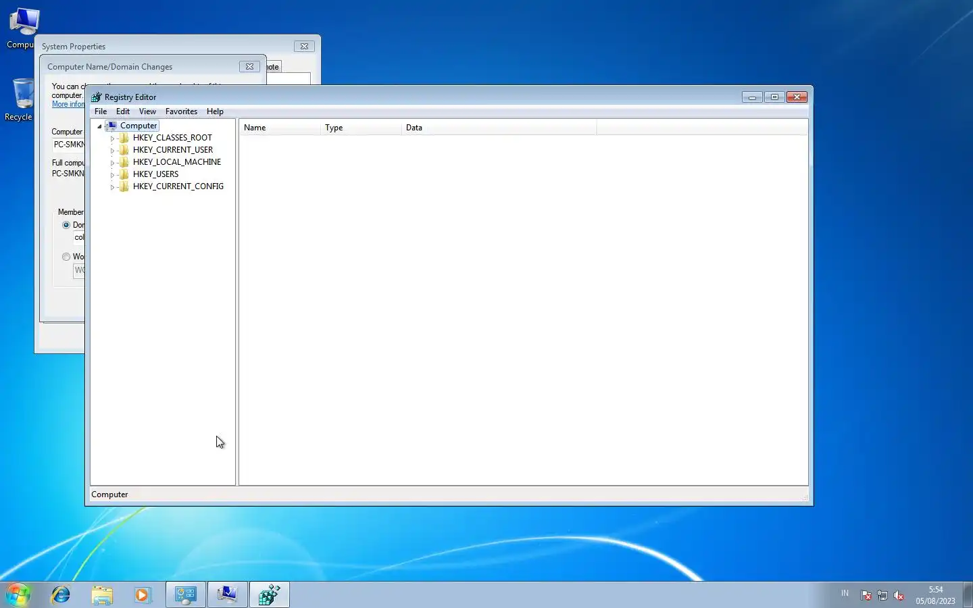
Task: Select the HKEY_CURRENT_CONFIG tree label
Action: (178, 186)
